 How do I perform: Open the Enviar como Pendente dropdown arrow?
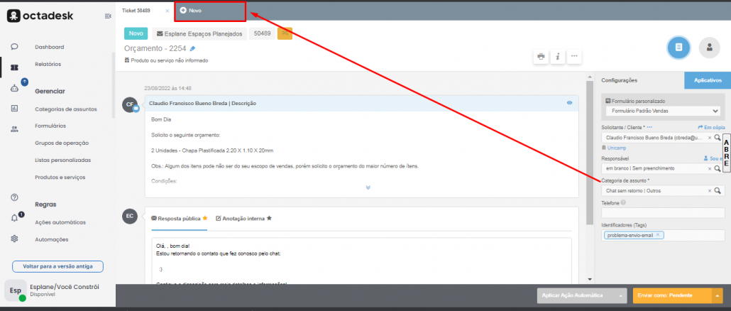[718, 295]
